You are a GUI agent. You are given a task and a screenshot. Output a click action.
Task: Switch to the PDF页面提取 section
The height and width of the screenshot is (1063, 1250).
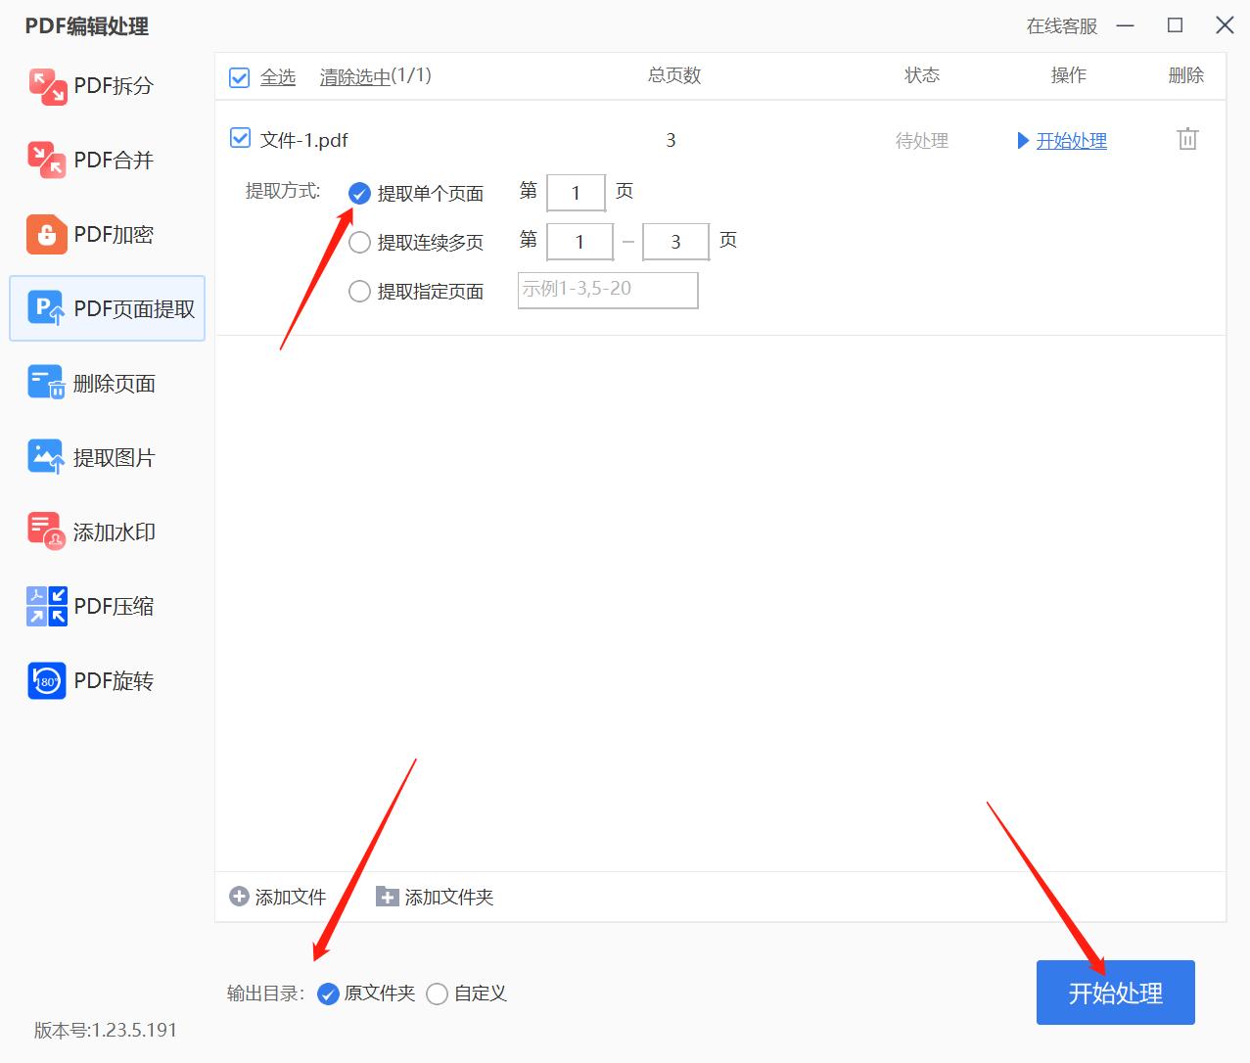tap(108, 308)
